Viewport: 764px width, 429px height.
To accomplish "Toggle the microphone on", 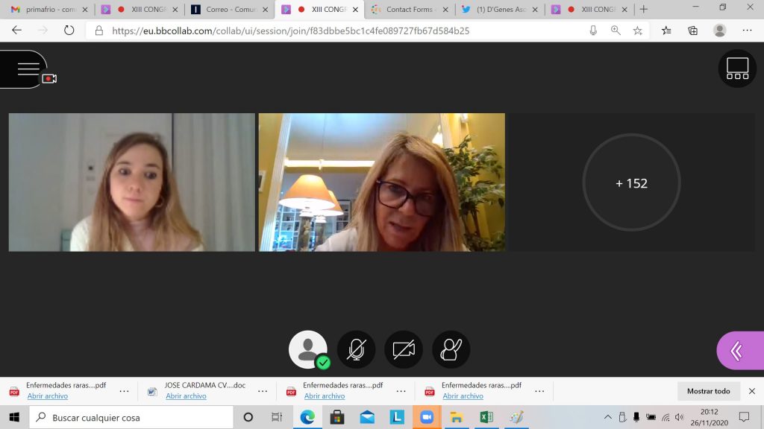I will pos(356,349).
